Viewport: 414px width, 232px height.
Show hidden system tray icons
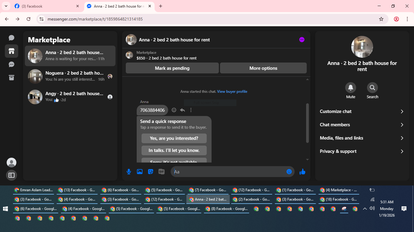pos(365,208)
